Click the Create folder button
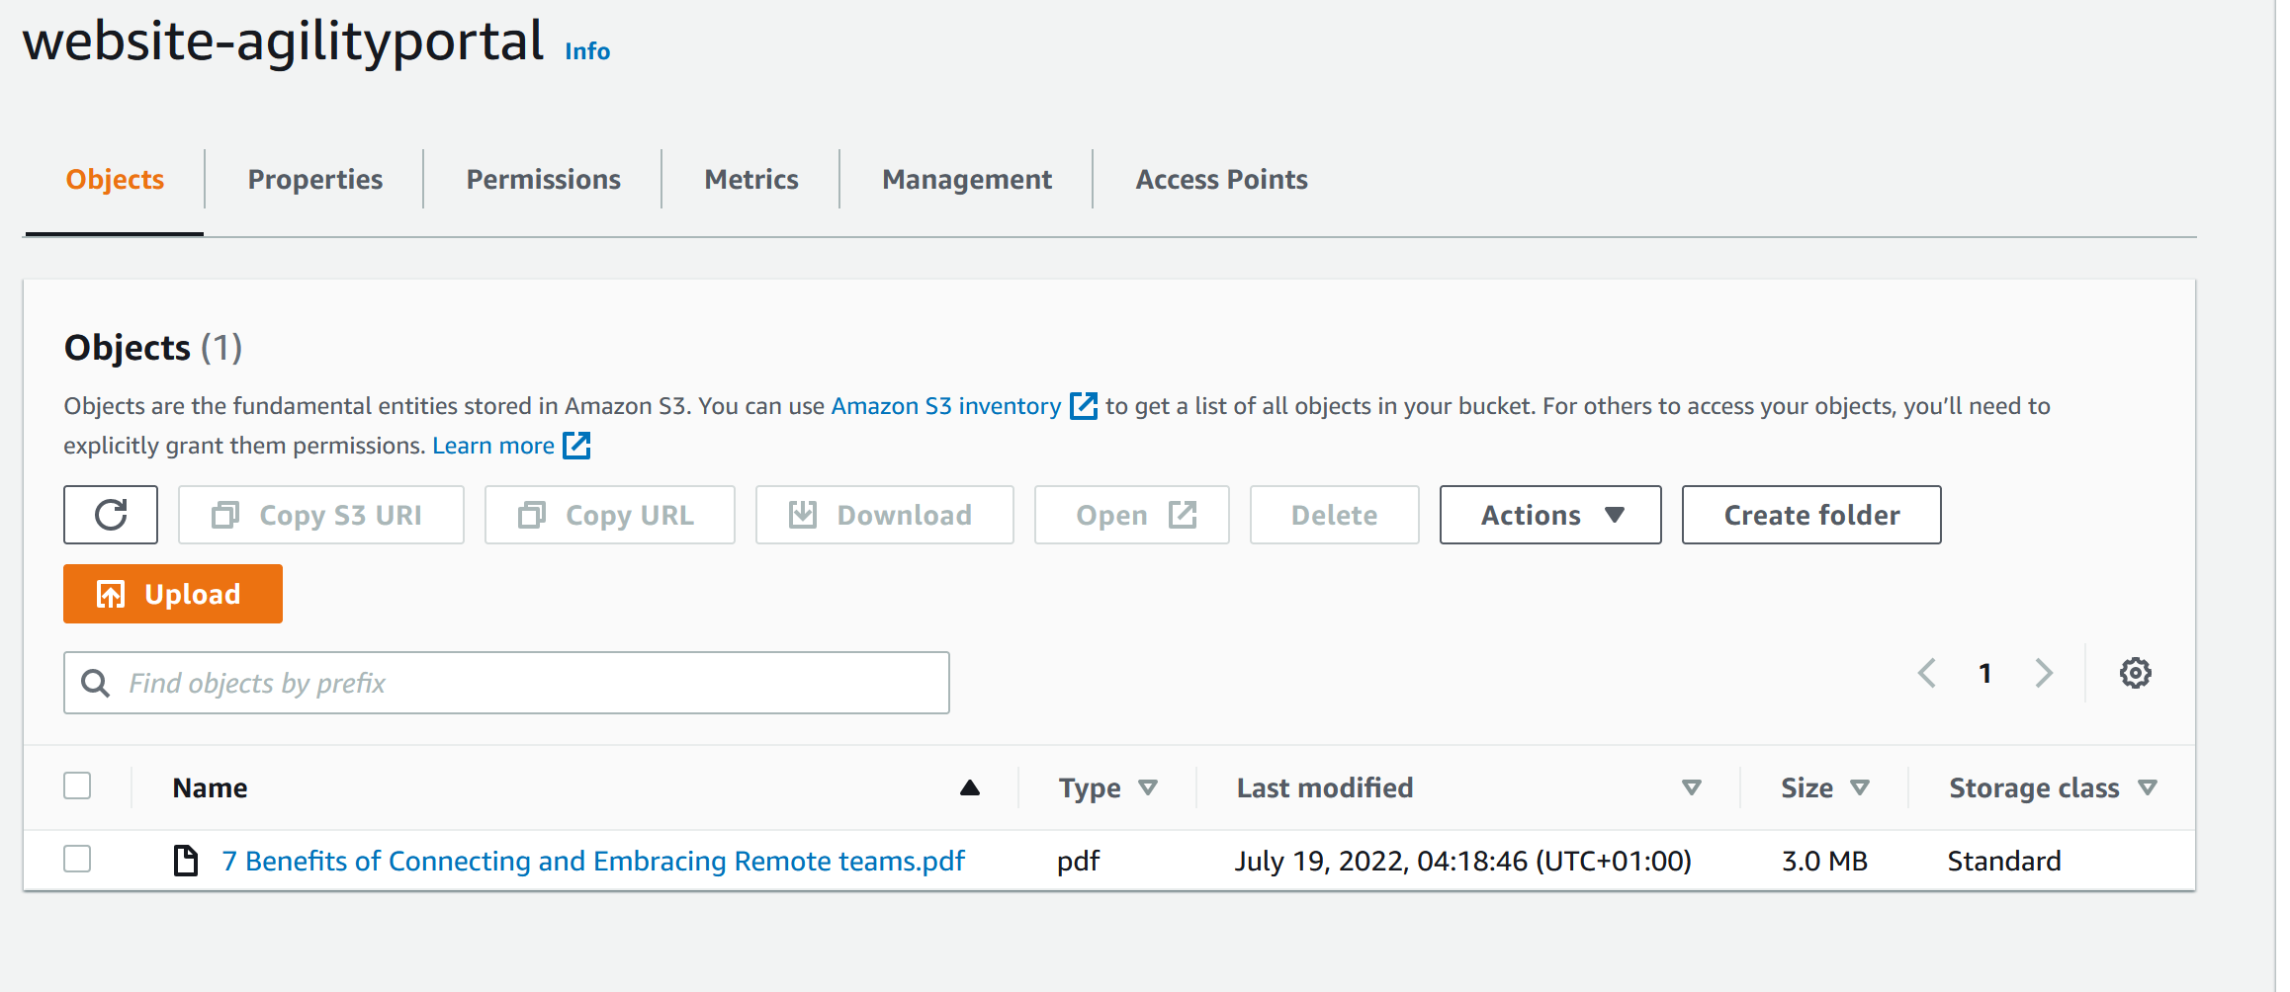The height and width of the screenshot is (992, 2290). [1810, 515]
